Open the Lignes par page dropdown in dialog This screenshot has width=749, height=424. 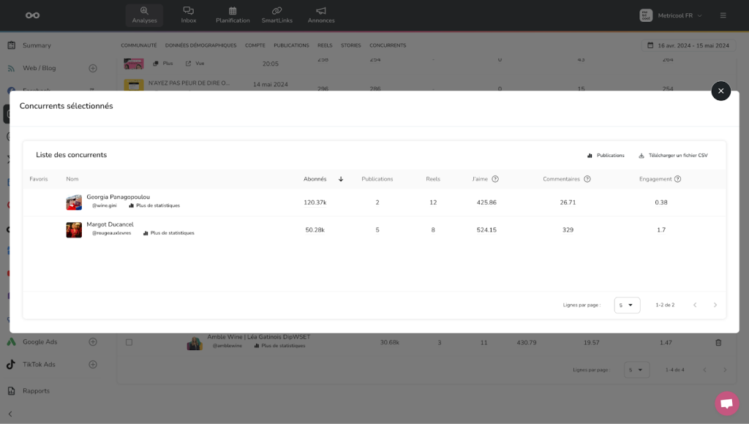pyautogui.click(x=627, y=305)
